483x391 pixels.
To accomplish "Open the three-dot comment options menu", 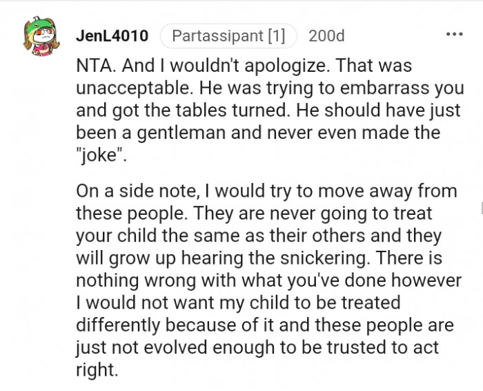I will click(454, 35).
